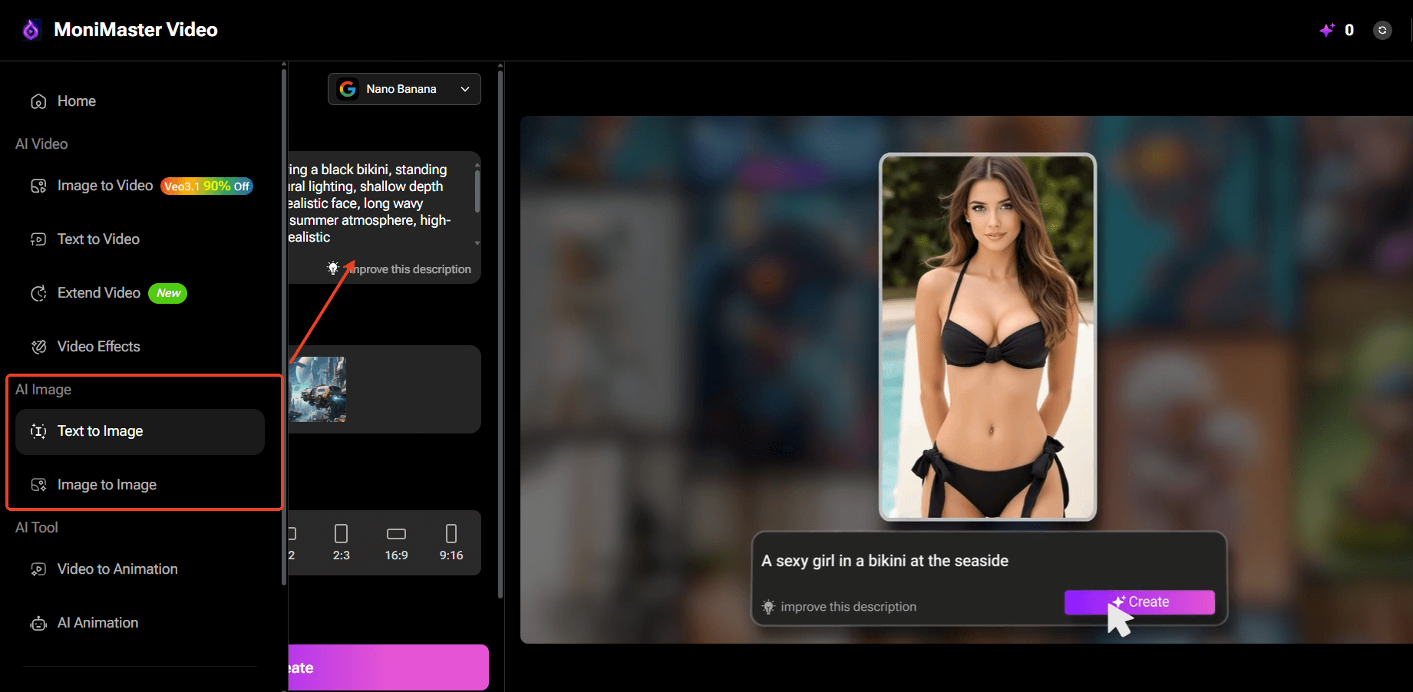1413x692 pixels.
Task: Click the Create button on the prompt overlay
Action: (x=1139, y=601)
